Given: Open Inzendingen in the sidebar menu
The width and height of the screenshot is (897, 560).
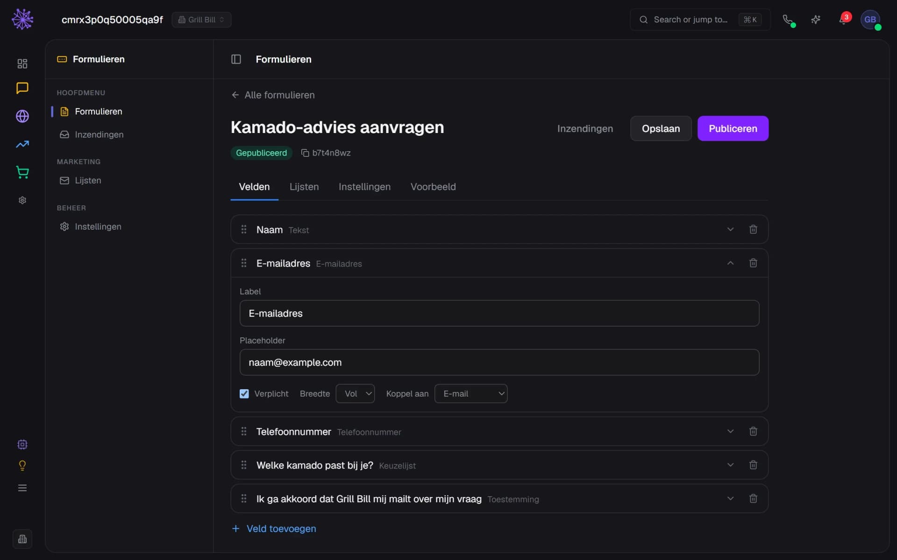Looking at the screenshot, I should point(99,134).
